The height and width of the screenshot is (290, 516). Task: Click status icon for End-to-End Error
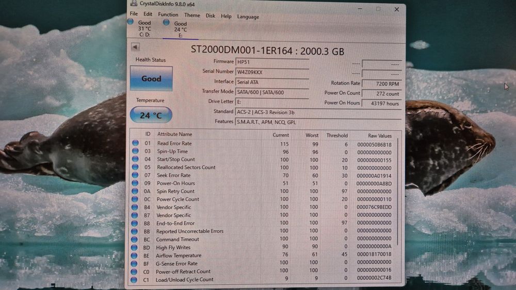pos(134,223)
